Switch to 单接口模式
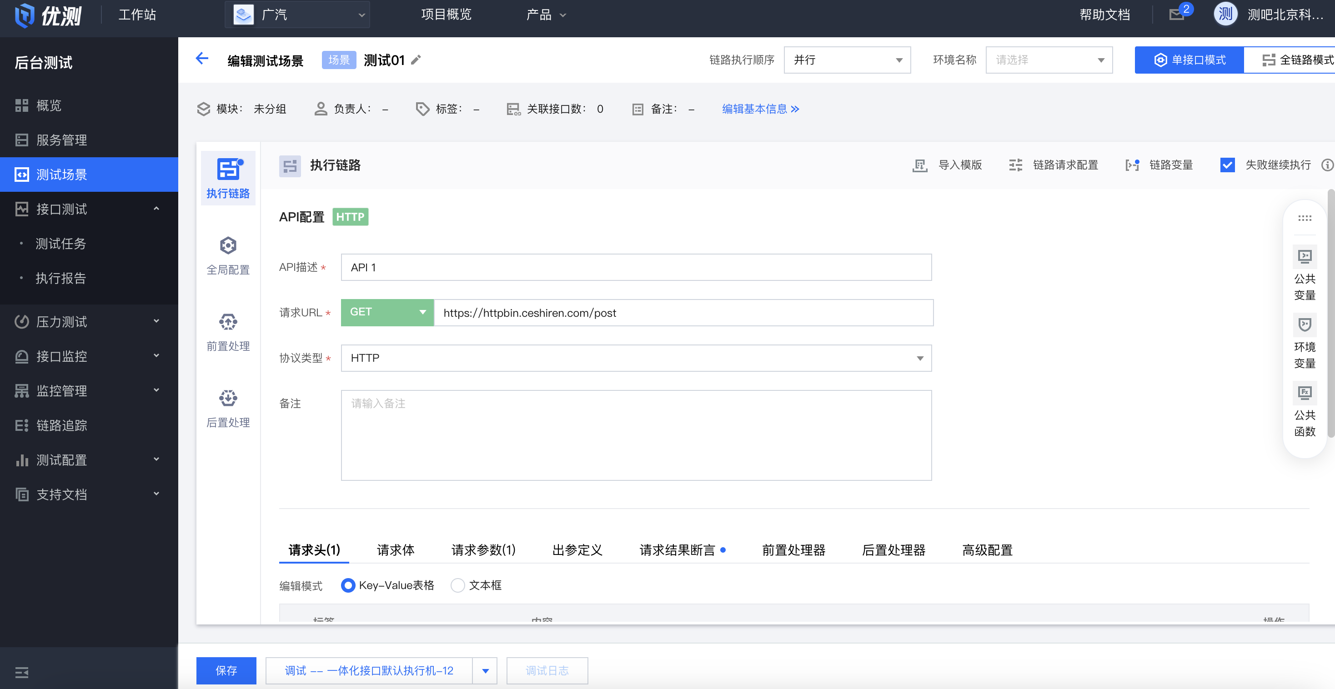Screen dimensions: 1335x689 click(1189, 60)
